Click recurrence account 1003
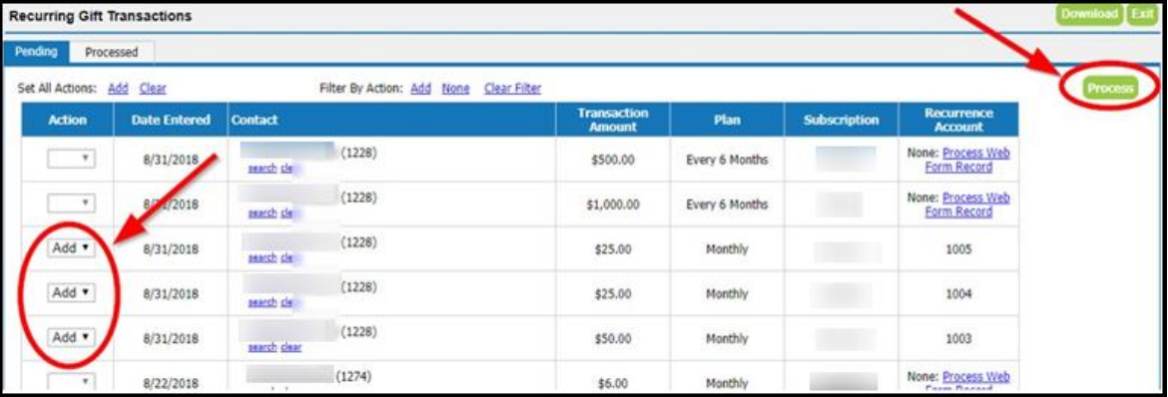This screenshot has width=1168, height=397. point(958,338)
